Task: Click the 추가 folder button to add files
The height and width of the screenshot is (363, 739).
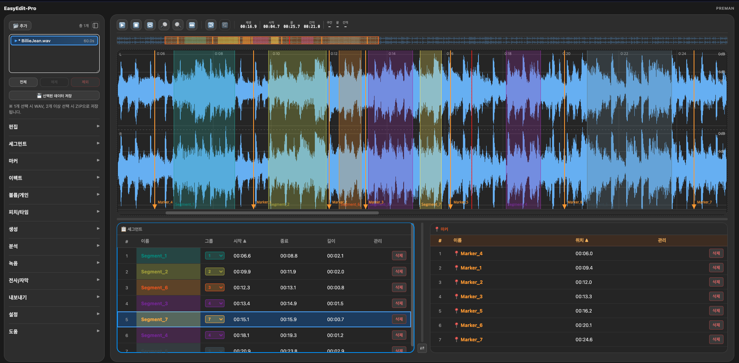Action: [20, 26]
